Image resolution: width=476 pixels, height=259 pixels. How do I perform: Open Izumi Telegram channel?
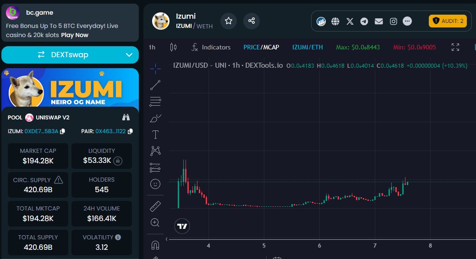(x=364, y=21)
